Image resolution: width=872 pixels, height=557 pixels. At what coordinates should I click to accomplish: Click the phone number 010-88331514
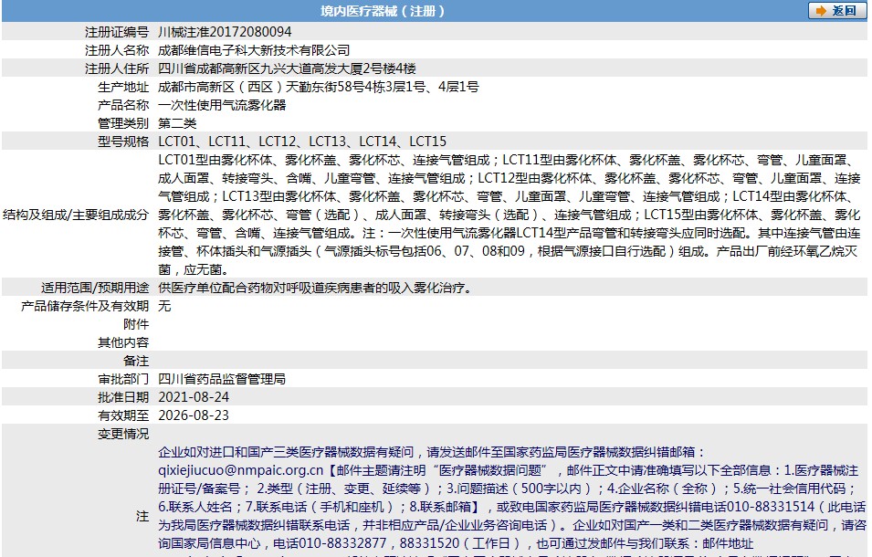click(x=771, y=507)
